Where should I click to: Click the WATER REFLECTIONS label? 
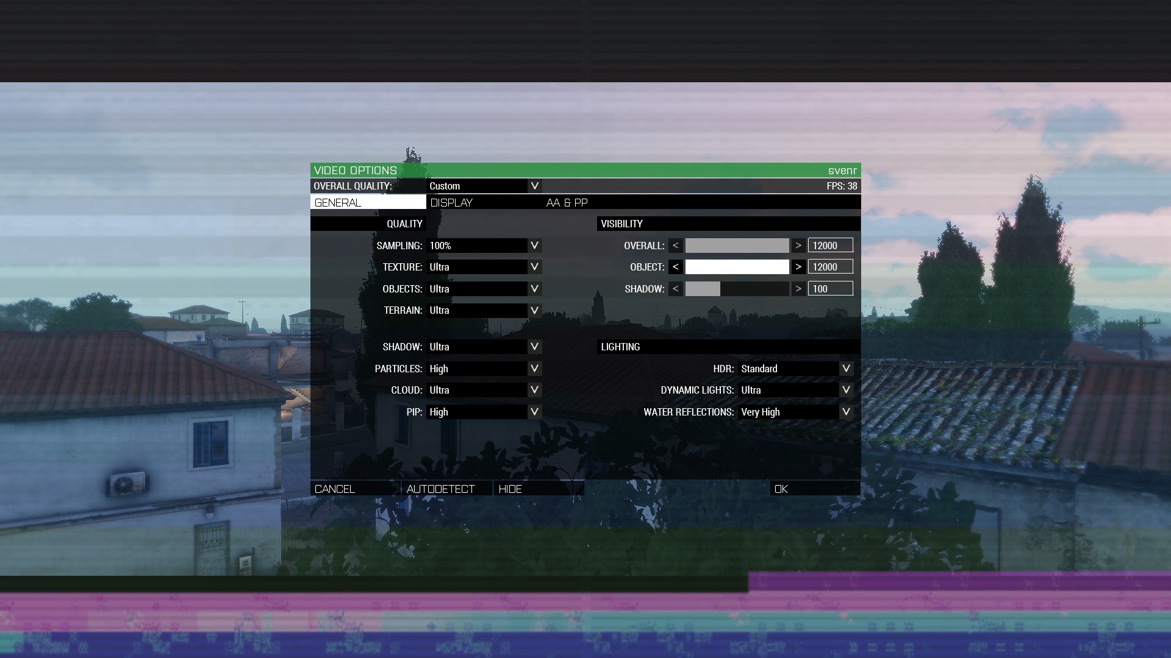click(689, 412)
